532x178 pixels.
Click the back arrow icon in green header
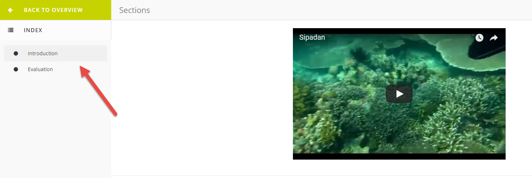[10, 10]
